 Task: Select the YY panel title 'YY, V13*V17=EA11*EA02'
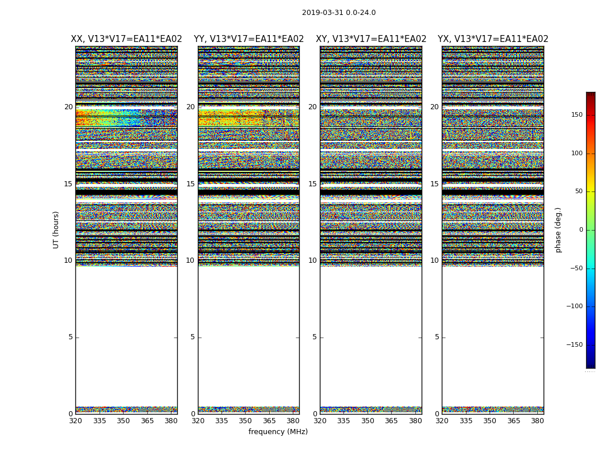pos(249,39)
